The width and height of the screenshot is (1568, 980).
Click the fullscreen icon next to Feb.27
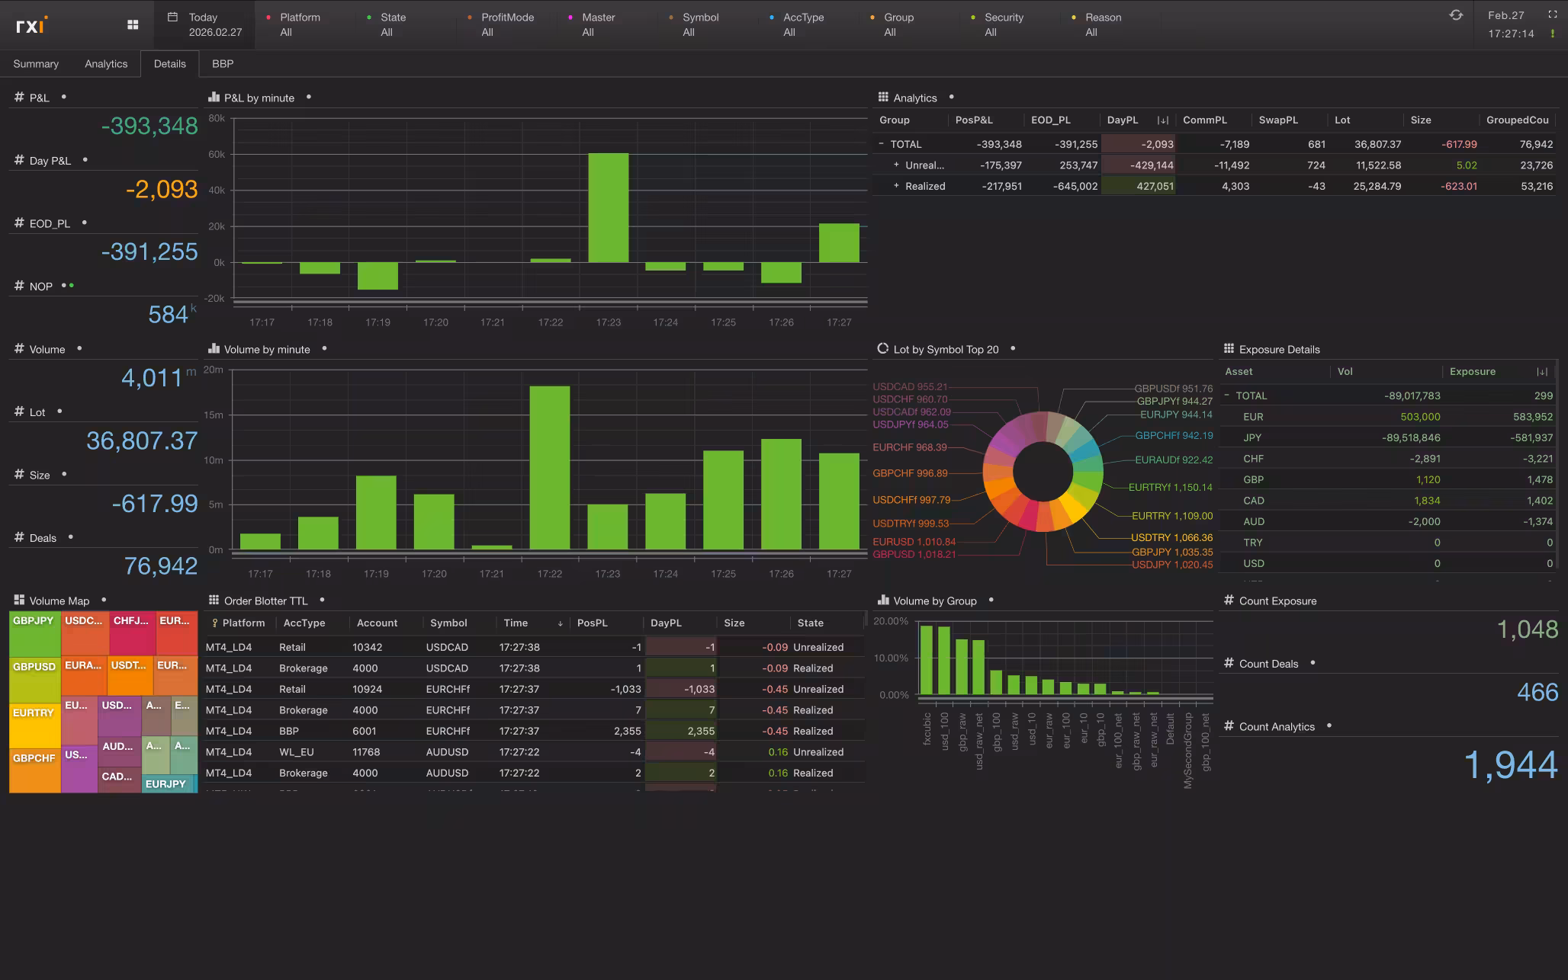click(x=1552, y=14)
